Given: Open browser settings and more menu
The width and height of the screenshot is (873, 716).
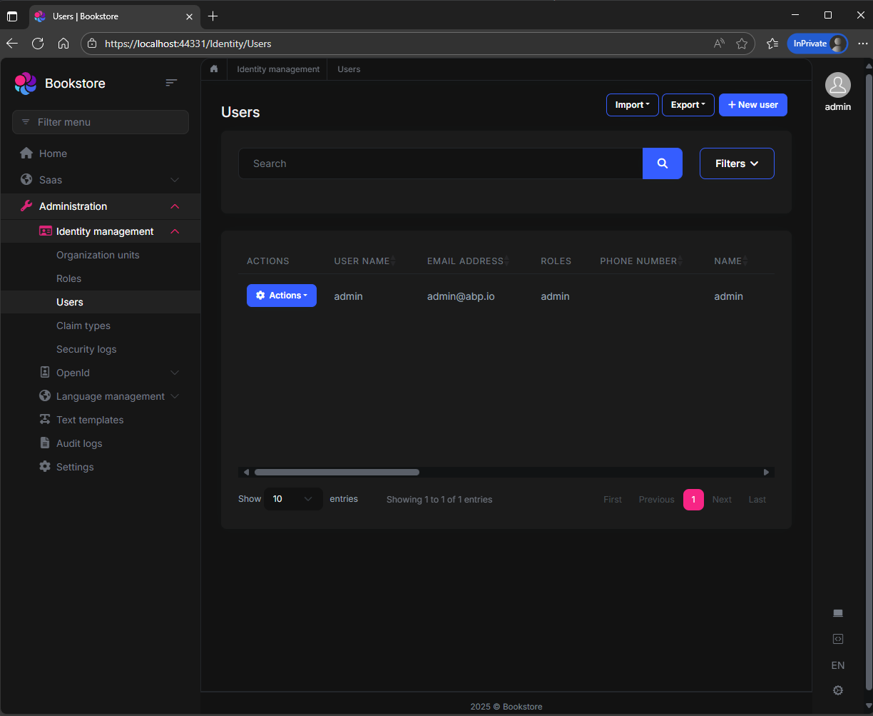Looking at the screenshot, I should point(862,44).
